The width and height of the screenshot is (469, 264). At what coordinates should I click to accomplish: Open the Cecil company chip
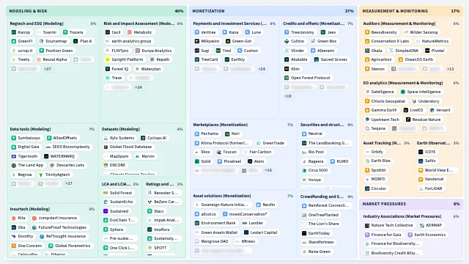113,32
